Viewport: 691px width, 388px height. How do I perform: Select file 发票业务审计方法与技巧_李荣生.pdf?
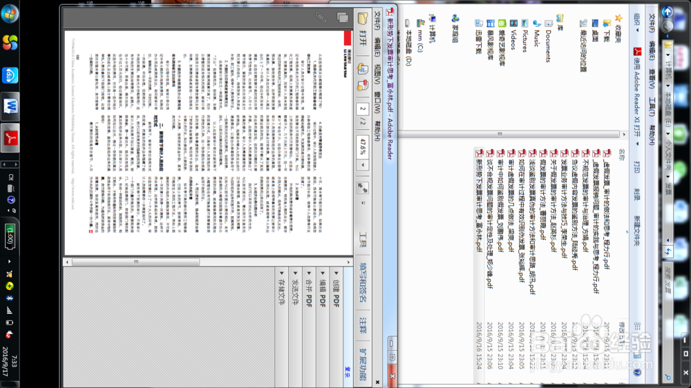(564, 204)
